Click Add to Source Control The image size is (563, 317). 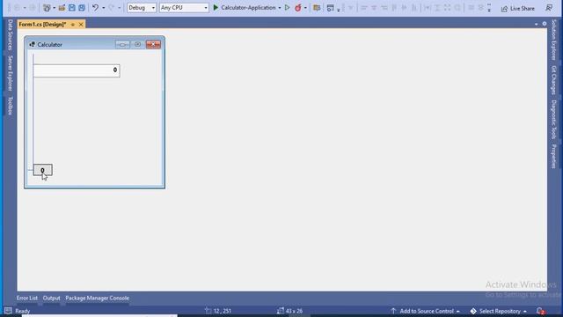[x=425, y=311]
